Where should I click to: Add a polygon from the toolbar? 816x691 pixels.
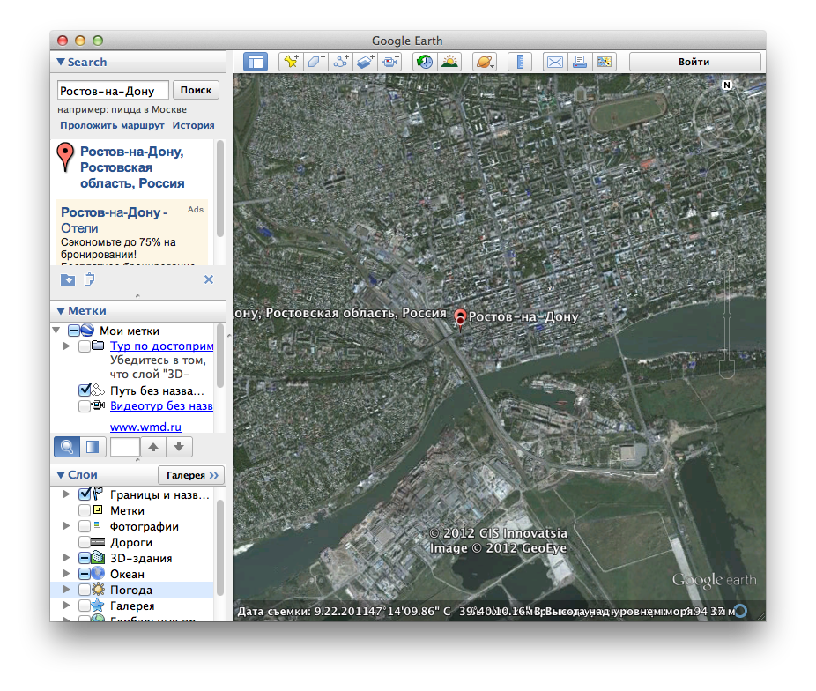pyautogui.click(x=315, y=62)
